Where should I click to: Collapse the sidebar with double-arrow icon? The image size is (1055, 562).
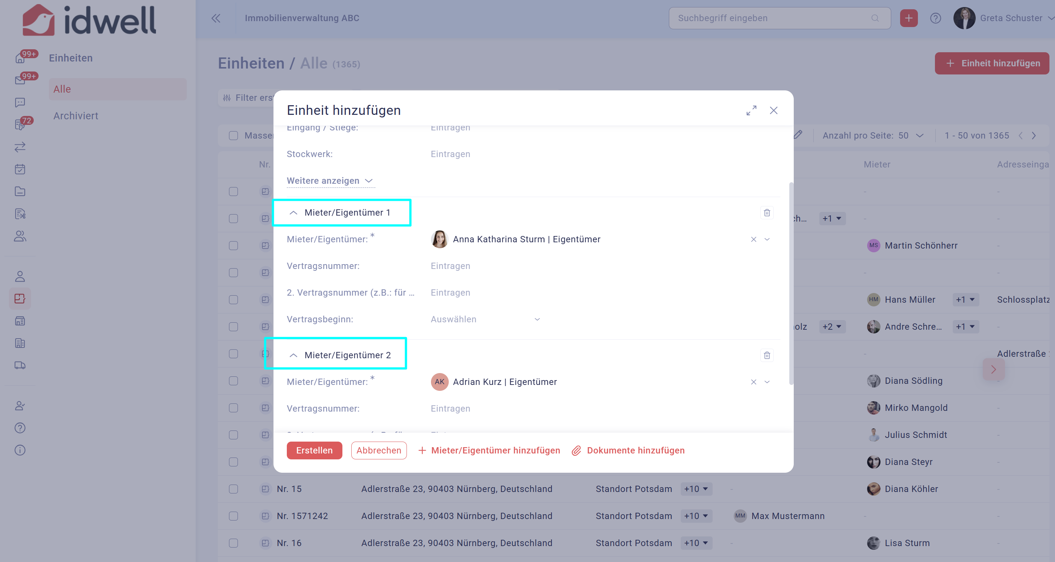(x=216, y=18)
